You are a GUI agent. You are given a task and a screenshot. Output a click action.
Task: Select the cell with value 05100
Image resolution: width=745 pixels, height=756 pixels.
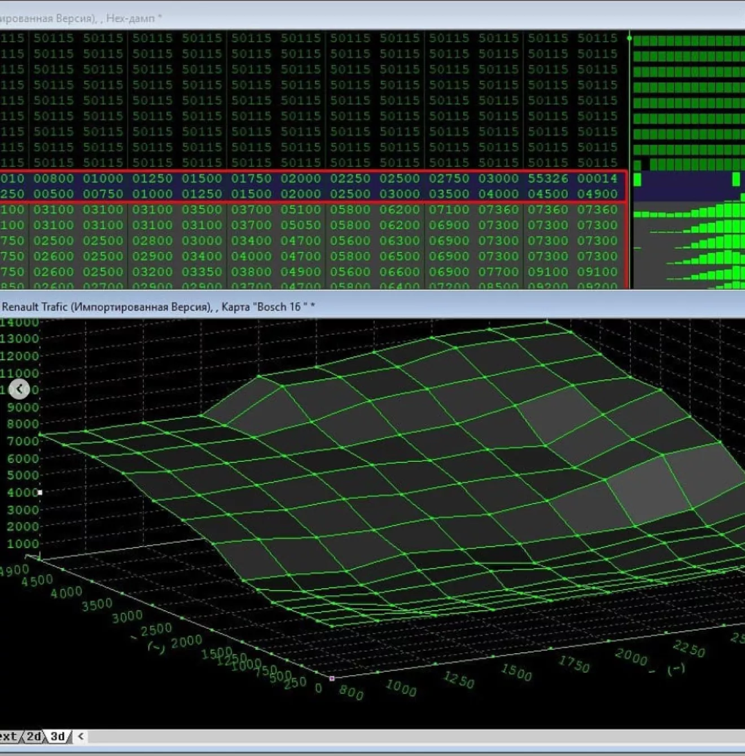click(301, 209)
